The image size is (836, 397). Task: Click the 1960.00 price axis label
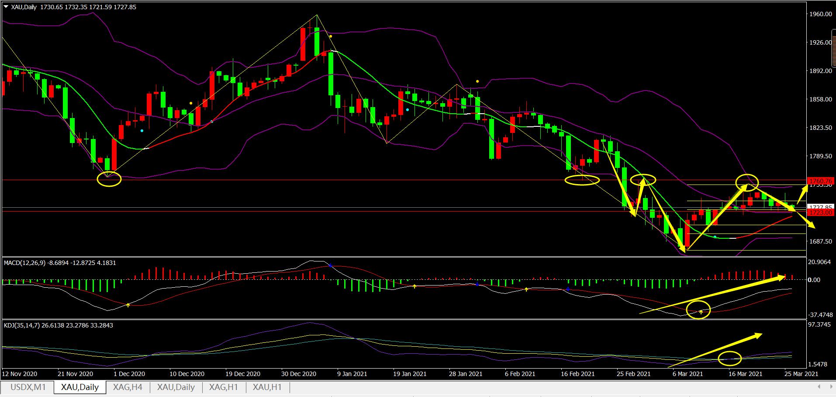coord(820,14)
